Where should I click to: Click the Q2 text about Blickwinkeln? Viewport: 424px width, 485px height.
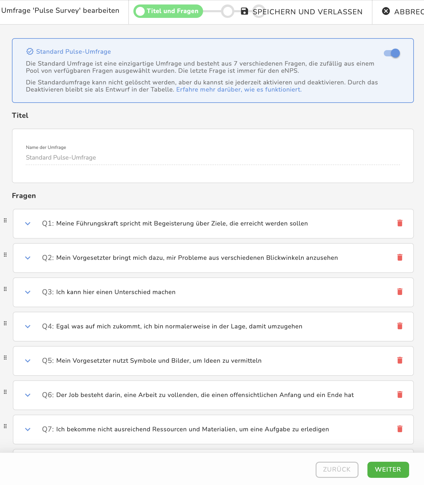(x=197, y=258)
